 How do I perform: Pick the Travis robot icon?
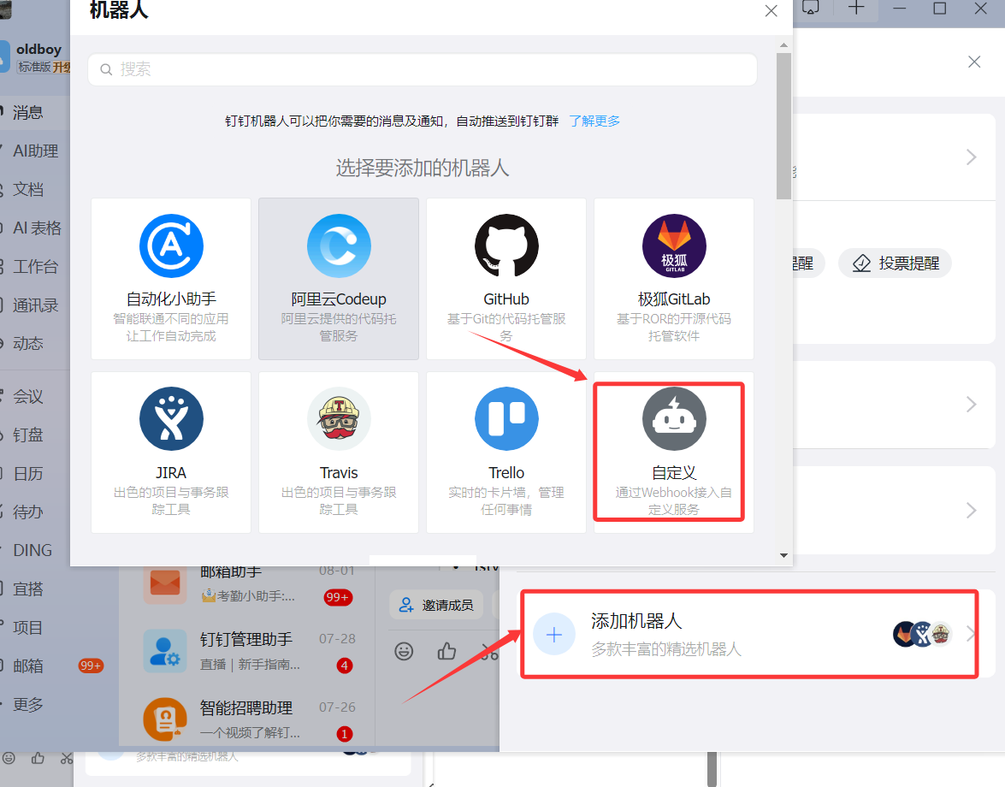[x=339, y=419]
